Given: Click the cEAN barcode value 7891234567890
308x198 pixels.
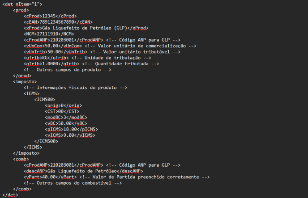Looking at the screenshot, I should [x=57, y=22].
